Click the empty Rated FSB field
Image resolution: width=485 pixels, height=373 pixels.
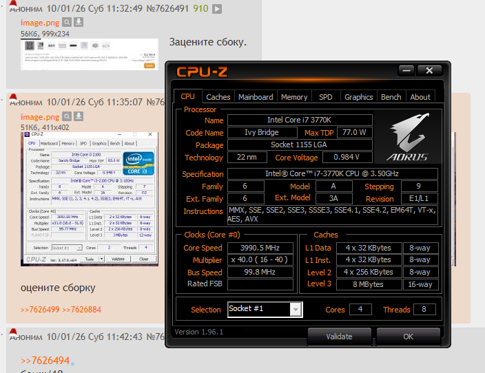pyautogui.click(x=260, y=284)
